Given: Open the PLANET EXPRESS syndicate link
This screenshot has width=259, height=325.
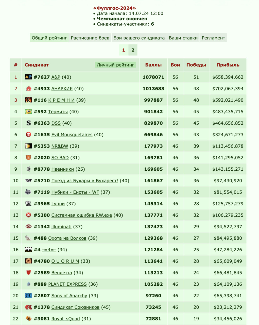Looking at the screenshot, I should pyautogui.click(x=67, y=284).
